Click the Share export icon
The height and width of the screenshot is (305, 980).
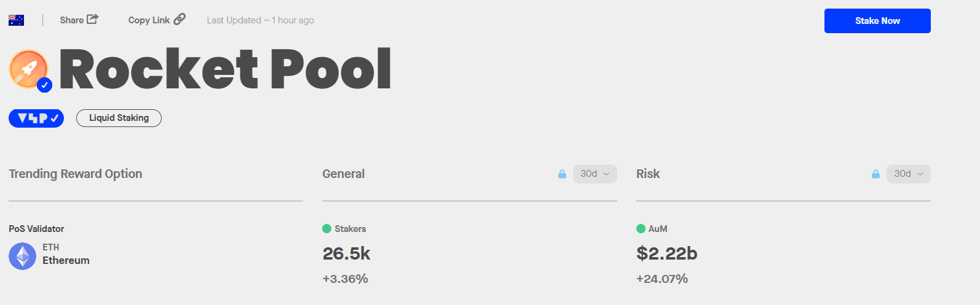coord(92,20)
